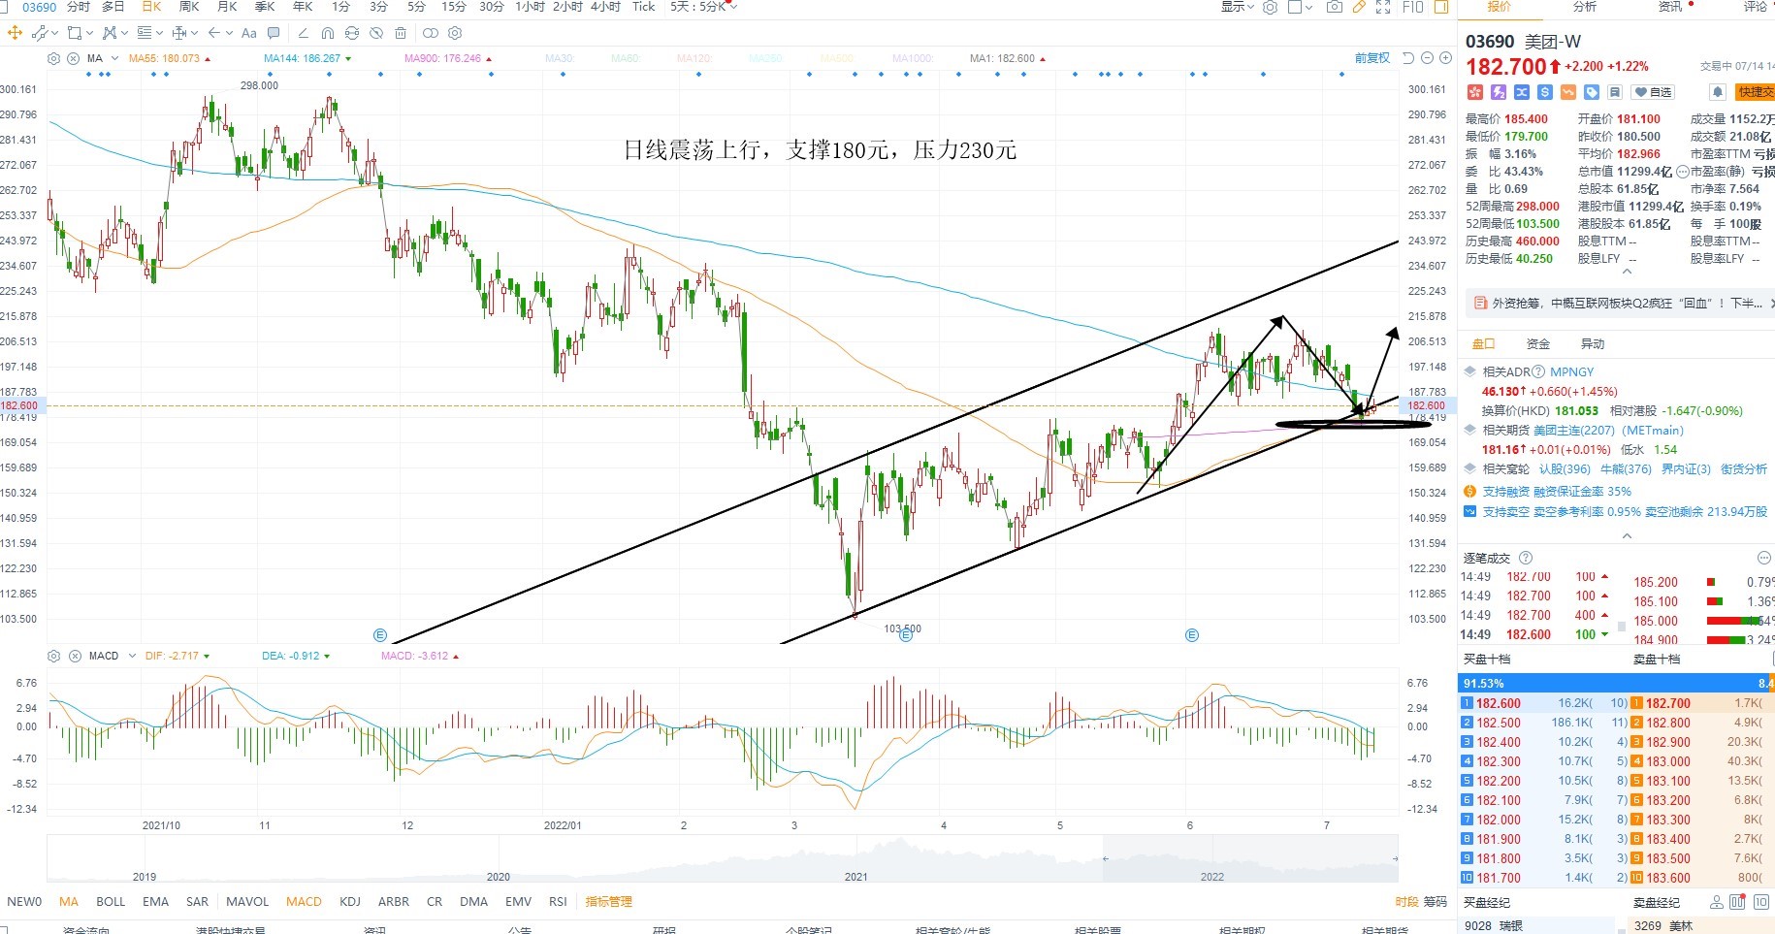Open the 牛熊(376) warrants link
The width and height of the screenshot is (1775, 934).
(x=1626, y=468)
